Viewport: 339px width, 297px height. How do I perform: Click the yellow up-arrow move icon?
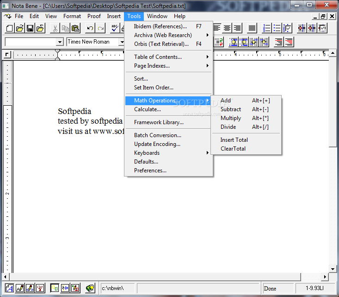[x=254, y=42]
